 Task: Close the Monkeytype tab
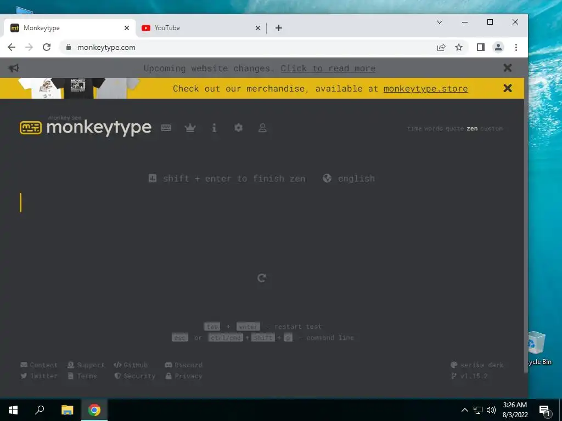point(127,28)
